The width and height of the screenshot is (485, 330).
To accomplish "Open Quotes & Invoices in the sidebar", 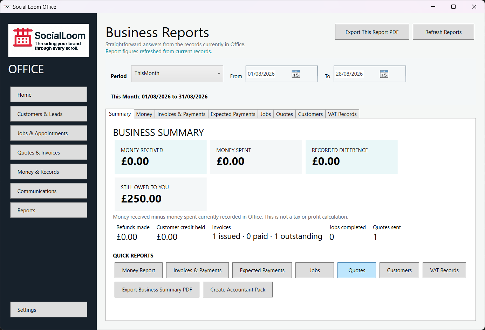I will click(49, 152).
